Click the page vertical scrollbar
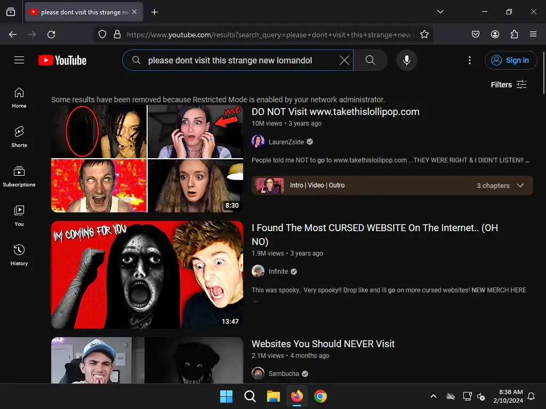This screenshot has width=546, height=409. pyautogui.click(x=543, y=72)
